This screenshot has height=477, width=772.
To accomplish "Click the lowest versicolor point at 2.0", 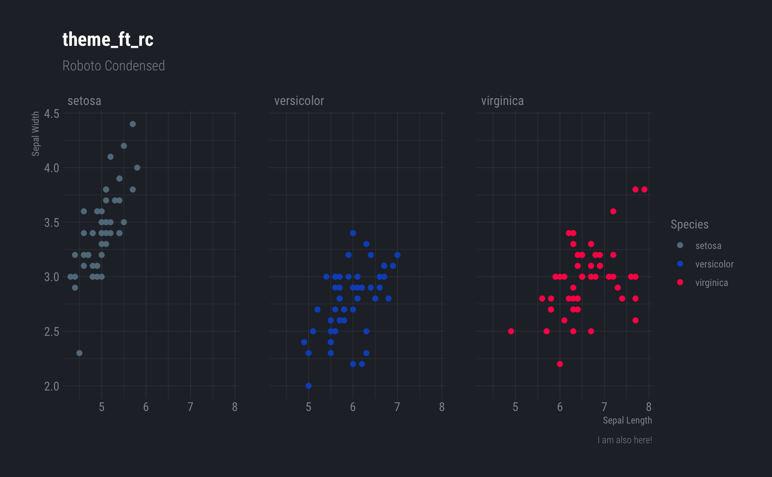I will (308, 386).
